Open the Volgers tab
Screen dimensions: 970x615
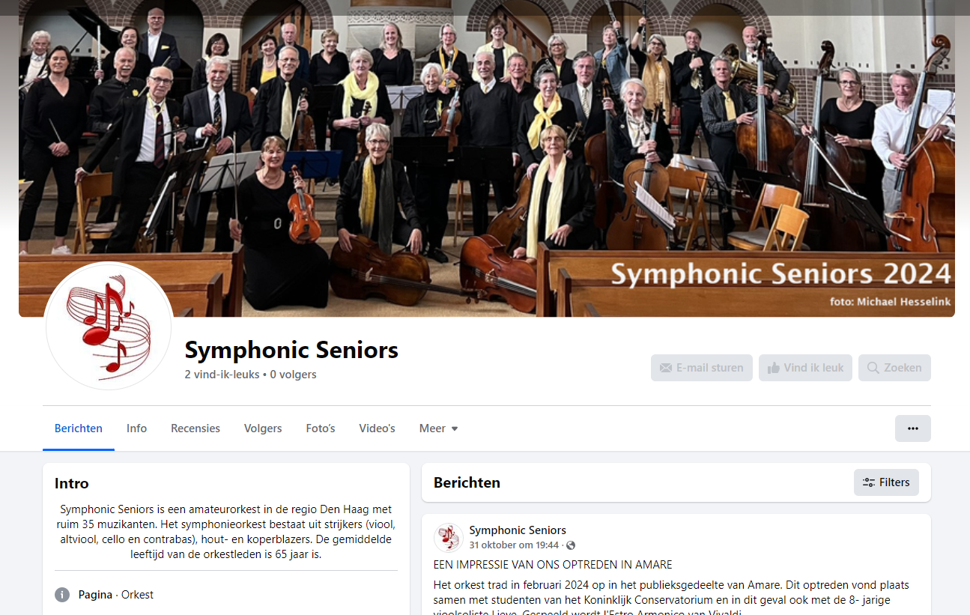263,428
